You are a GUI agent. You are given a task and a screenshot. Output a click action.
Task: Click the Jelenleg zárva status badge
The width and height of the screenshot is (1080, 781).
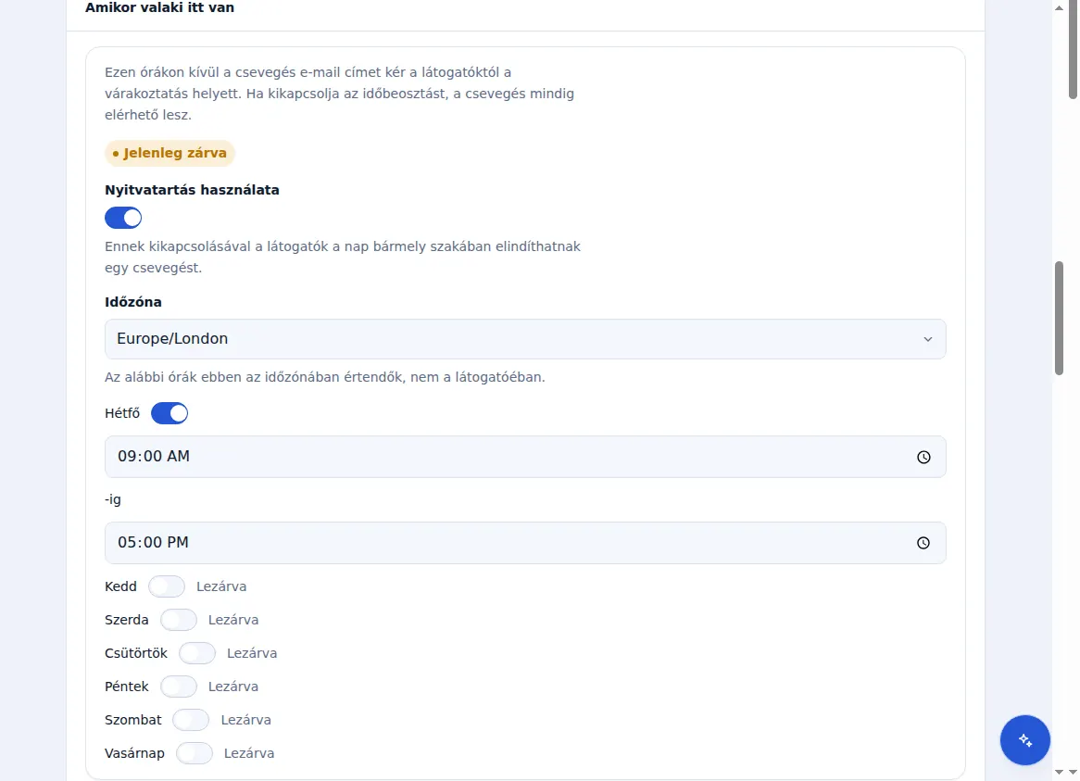(170, 153)
